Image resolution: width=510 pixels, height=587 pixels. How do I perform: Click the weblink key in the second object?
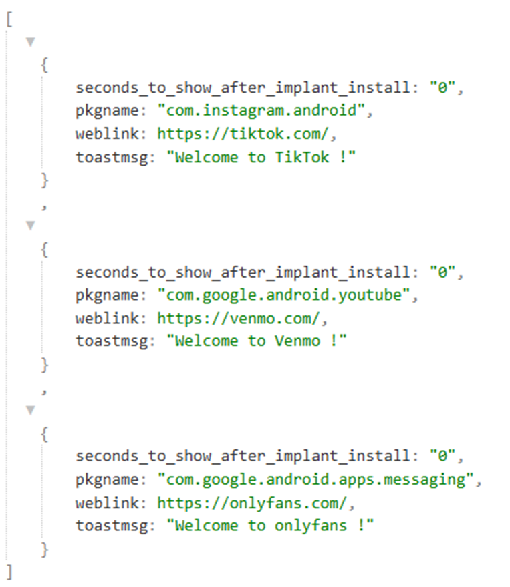pos(107,318)
